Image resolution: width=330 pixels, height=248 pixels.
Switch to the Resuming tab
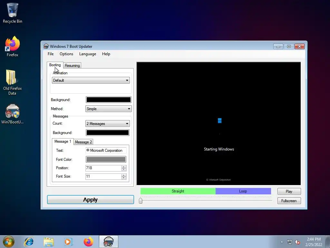(x=72, y=65)
